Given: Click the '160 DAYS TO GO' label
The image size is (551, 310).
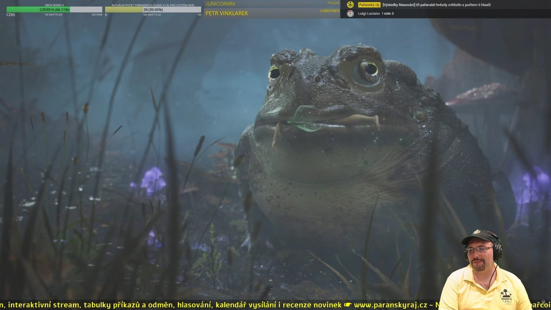Looking at the screenshot, I should 152,15.
